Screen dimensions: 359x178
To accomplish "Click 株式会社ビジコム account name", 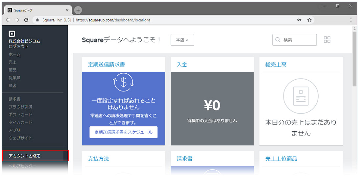I will click(24, 41).
